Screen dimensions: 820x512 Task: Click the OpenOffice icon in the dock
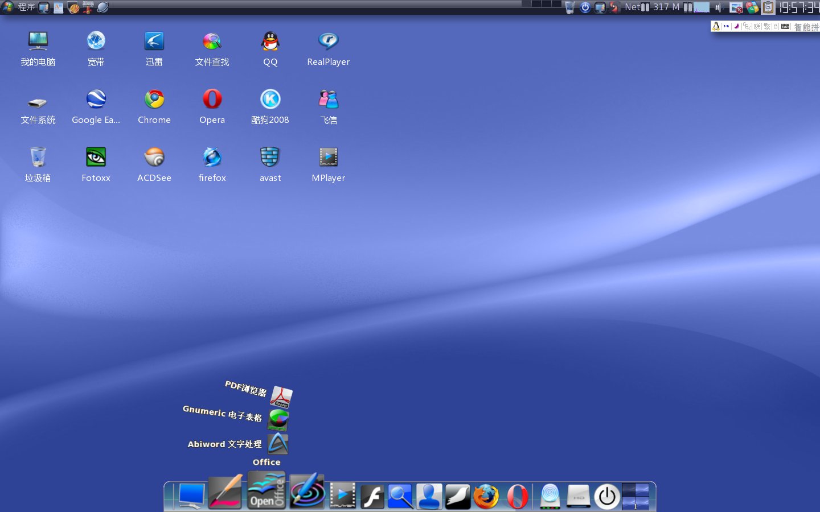click(266, 490)
